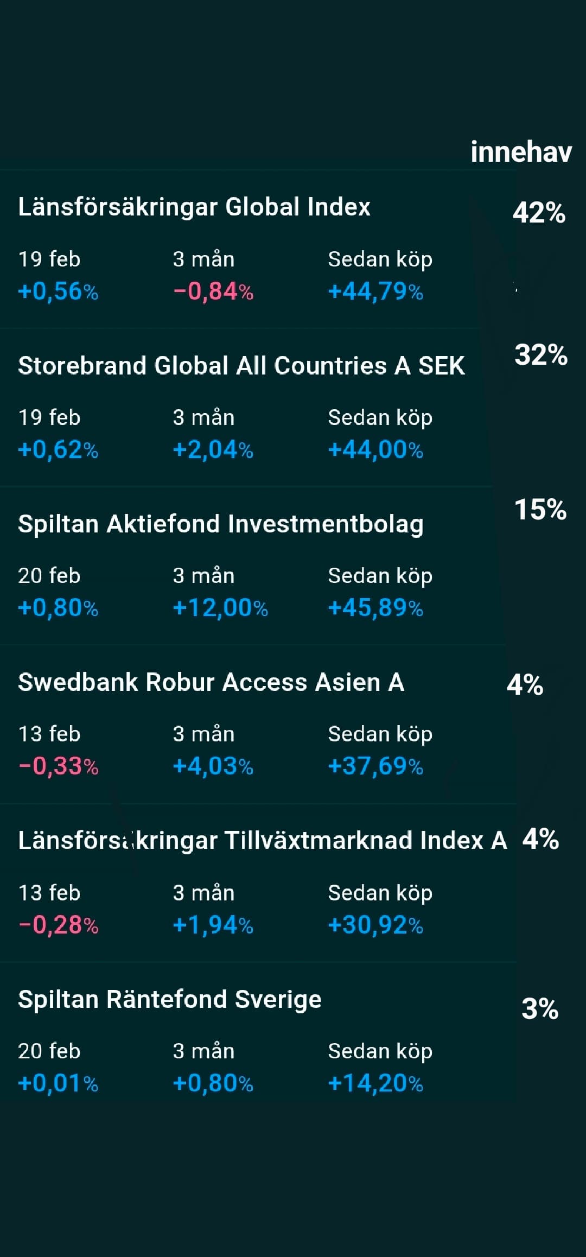Screen dimensions: 586x1257
Task: Select the 15% holding share value
Action: coord(540,510)
